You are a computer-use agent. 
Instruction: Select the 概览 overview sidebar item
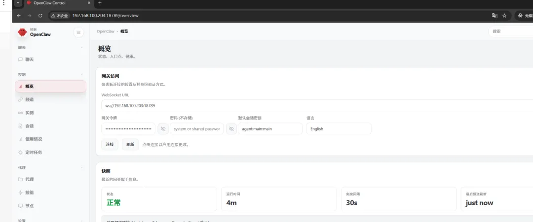coord(51,87)
